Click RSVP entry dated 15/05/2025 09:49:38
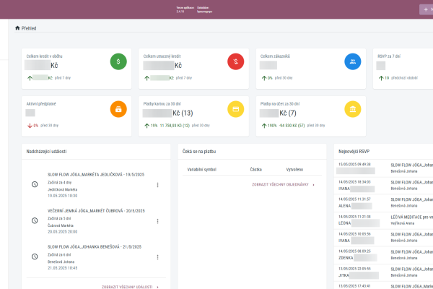Viewport: 433px width, 289px height. click(383, 168)
